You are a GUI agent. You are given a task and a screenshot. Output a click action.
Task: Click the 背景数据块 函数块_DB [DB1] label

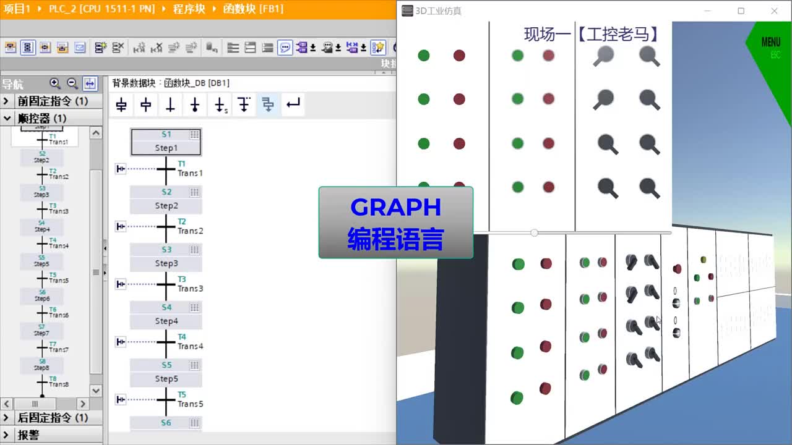tap(171, 83)
